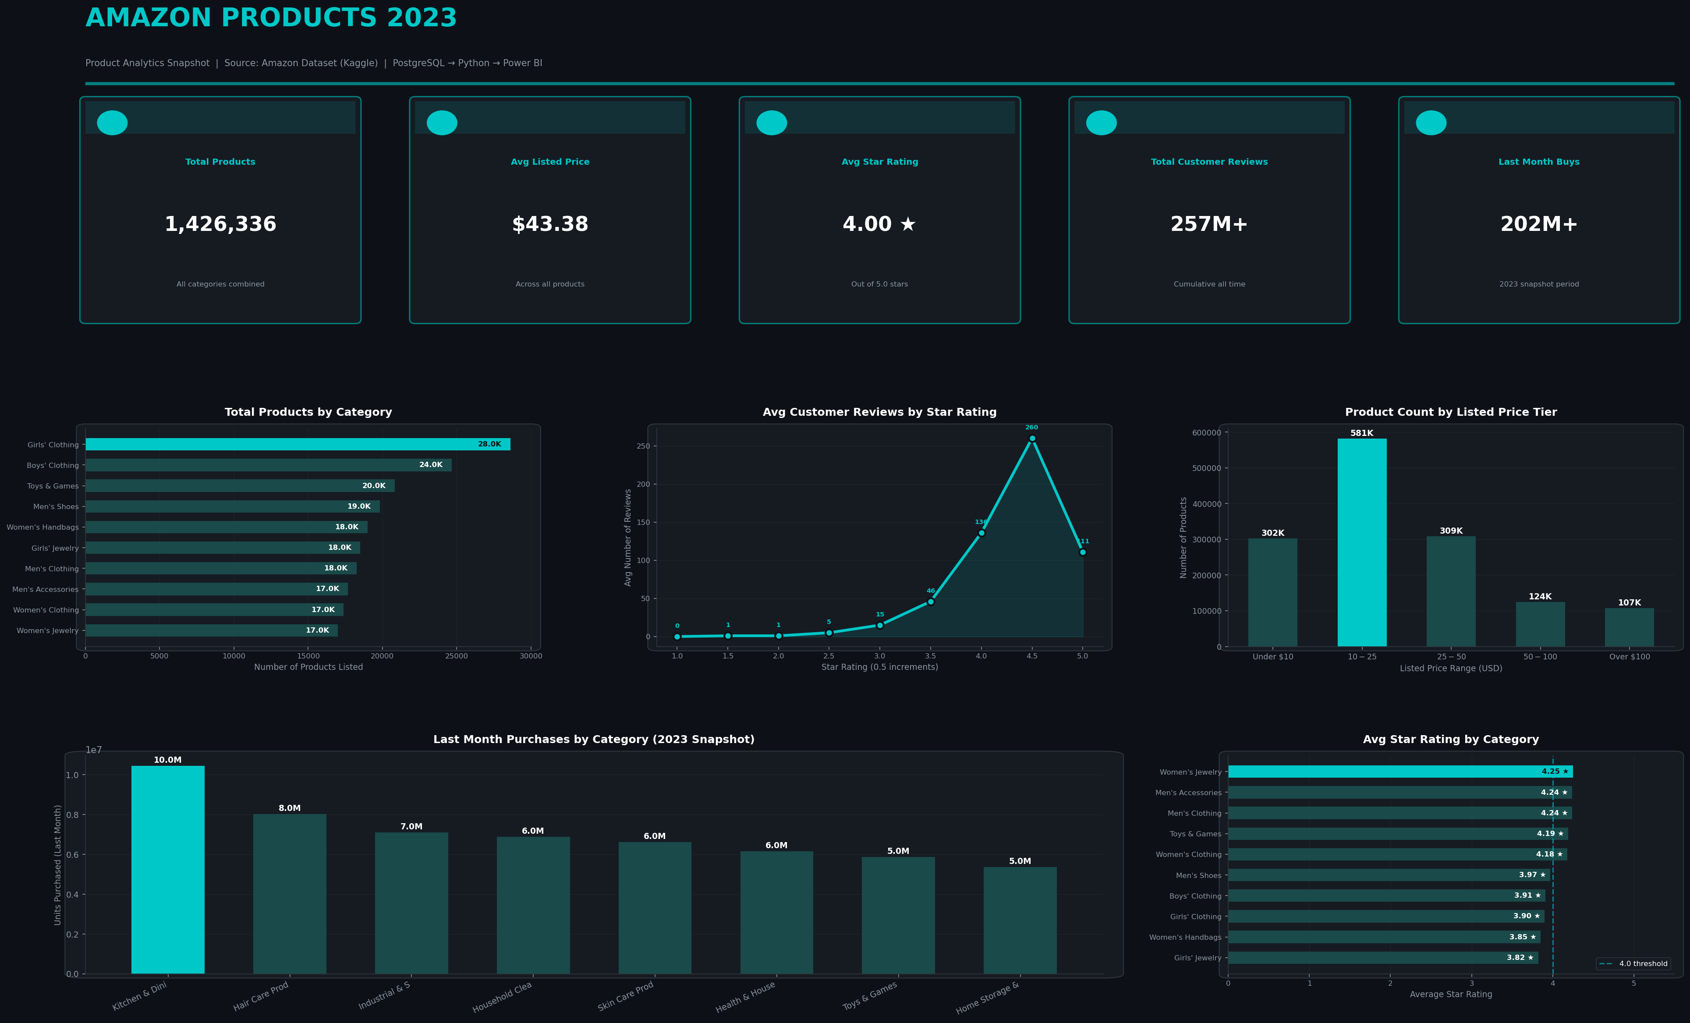Image resolution: width=1690 pixels, height=1023 pixels.
Task: Select the 257M+ reviews value
Action: (1209, 224)
